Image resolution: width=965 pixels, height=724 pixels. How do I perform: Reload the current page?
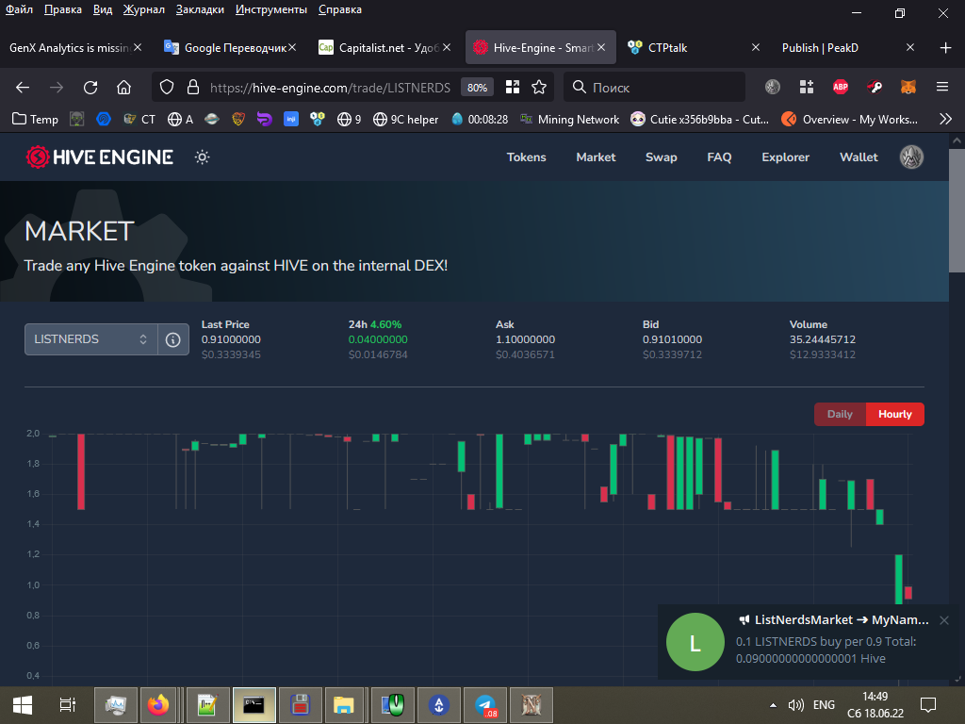(90, 88)
